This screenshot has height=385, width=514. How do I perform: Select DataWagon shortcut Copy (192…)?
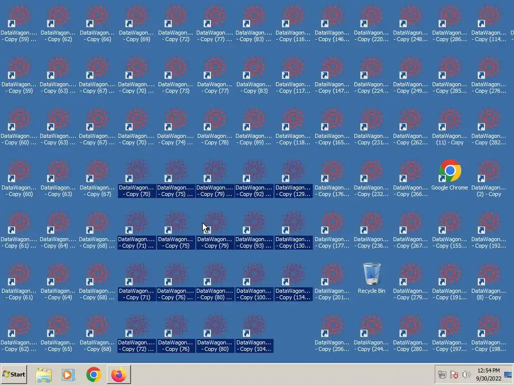(489, 231)
